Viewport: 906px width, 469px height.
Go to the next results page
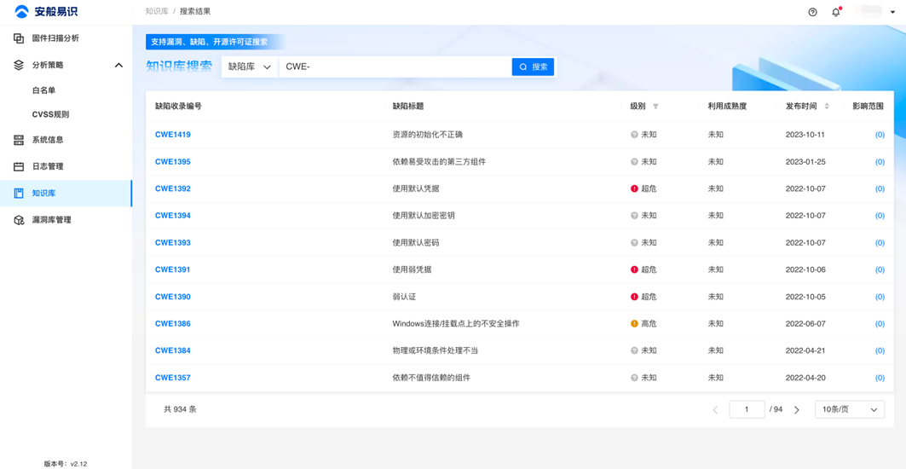pyautogui.click(x=797, y=410)
